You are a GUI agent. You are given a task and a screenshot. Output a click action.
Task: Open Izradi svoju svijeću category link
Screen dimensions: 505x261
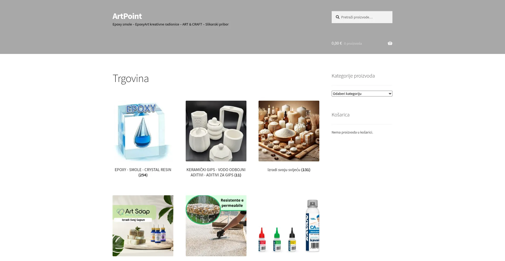tap(289, 170)
